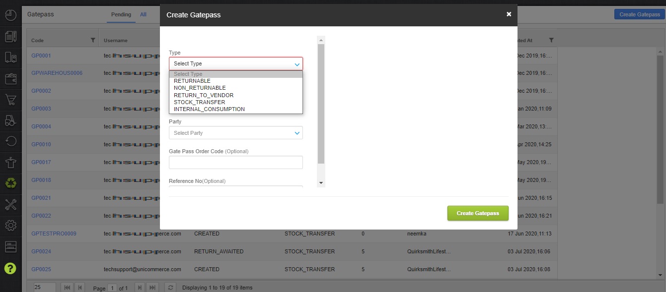666x292 pixels.
Task: Go to next page in pagination
Action: (140, 288)
